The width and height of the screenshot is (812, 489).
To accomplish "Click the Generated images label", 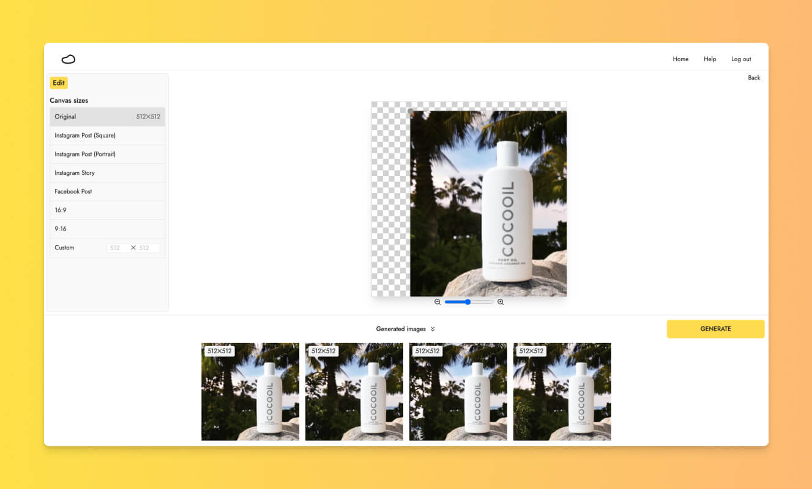I will click(x=401, y=329).
